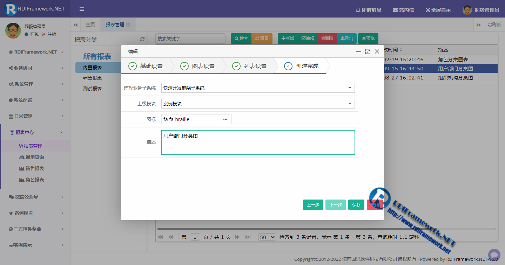Select 所有报表 category
Viewport: 505px width, 265px height.
click(97, 56)
